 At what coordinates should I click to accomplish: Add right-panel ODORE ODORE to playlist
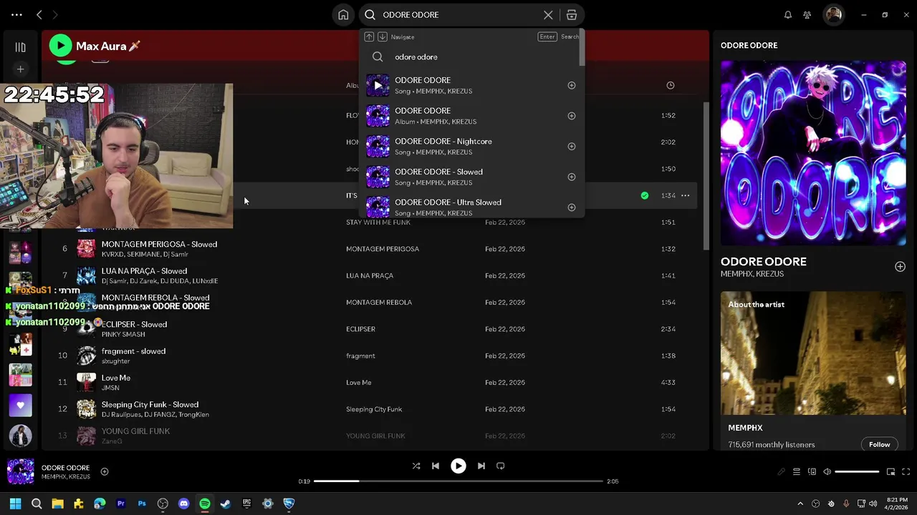tap(900, 267)
